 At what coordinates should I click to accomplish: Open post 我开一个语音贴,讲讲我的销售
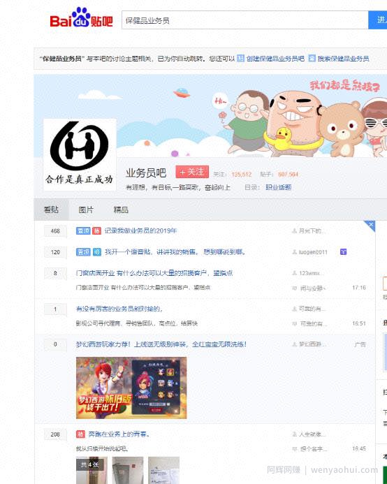(x=175, y=252)
